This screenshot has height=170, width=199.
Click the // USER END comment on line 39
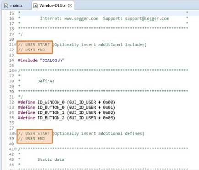[32, 139]
